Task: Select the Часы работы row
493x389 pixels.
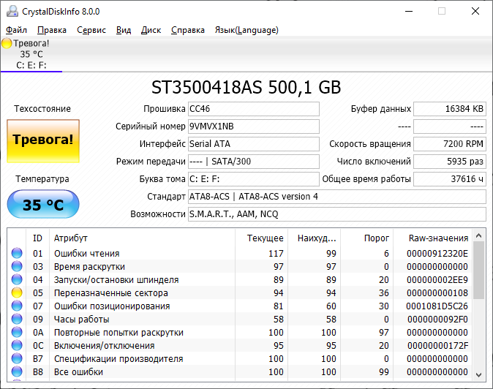Action: (x=240, y=320)
